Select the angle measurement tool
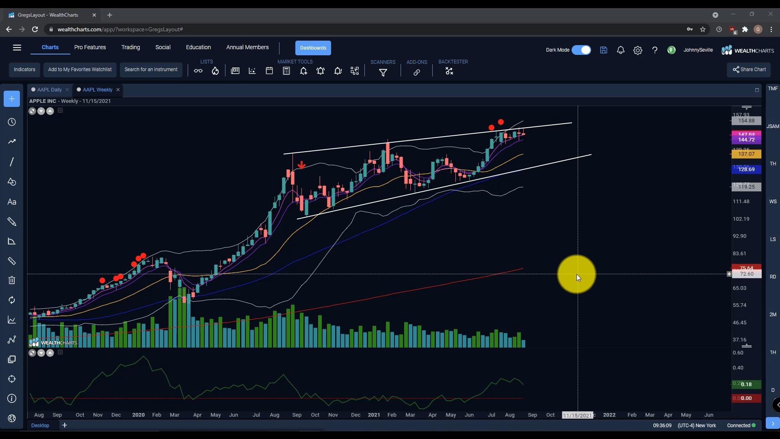Viewport: 780px width, 439px height. click(12, 241)
